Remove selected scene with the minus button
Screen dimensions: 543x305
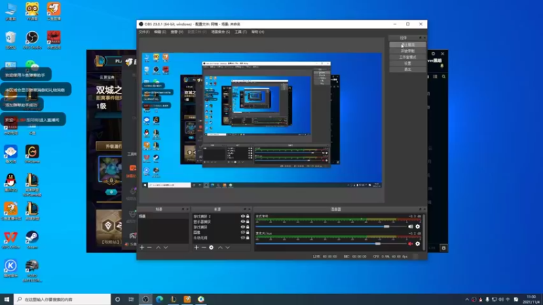[x=149, y=247]
